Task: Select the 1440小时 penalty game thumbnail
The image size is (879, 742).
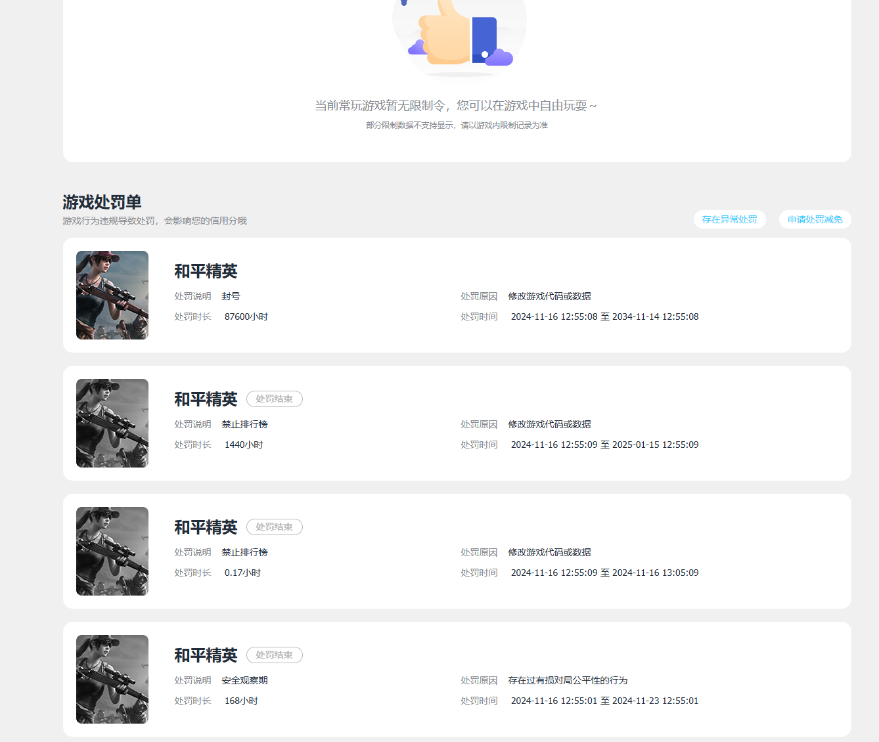Action: point(112,423)
